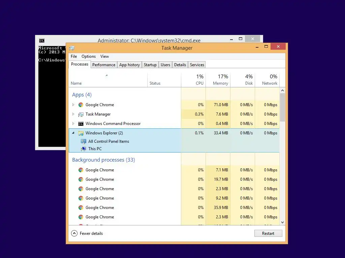Switch to the Startup tab
Image resolution: width=345 pixels, height=258 pixels.
150,65
